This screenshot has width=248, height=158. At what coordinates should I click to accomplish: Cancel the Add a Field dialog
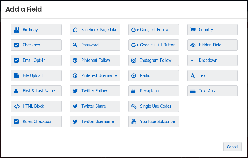(x=232, y=147)
